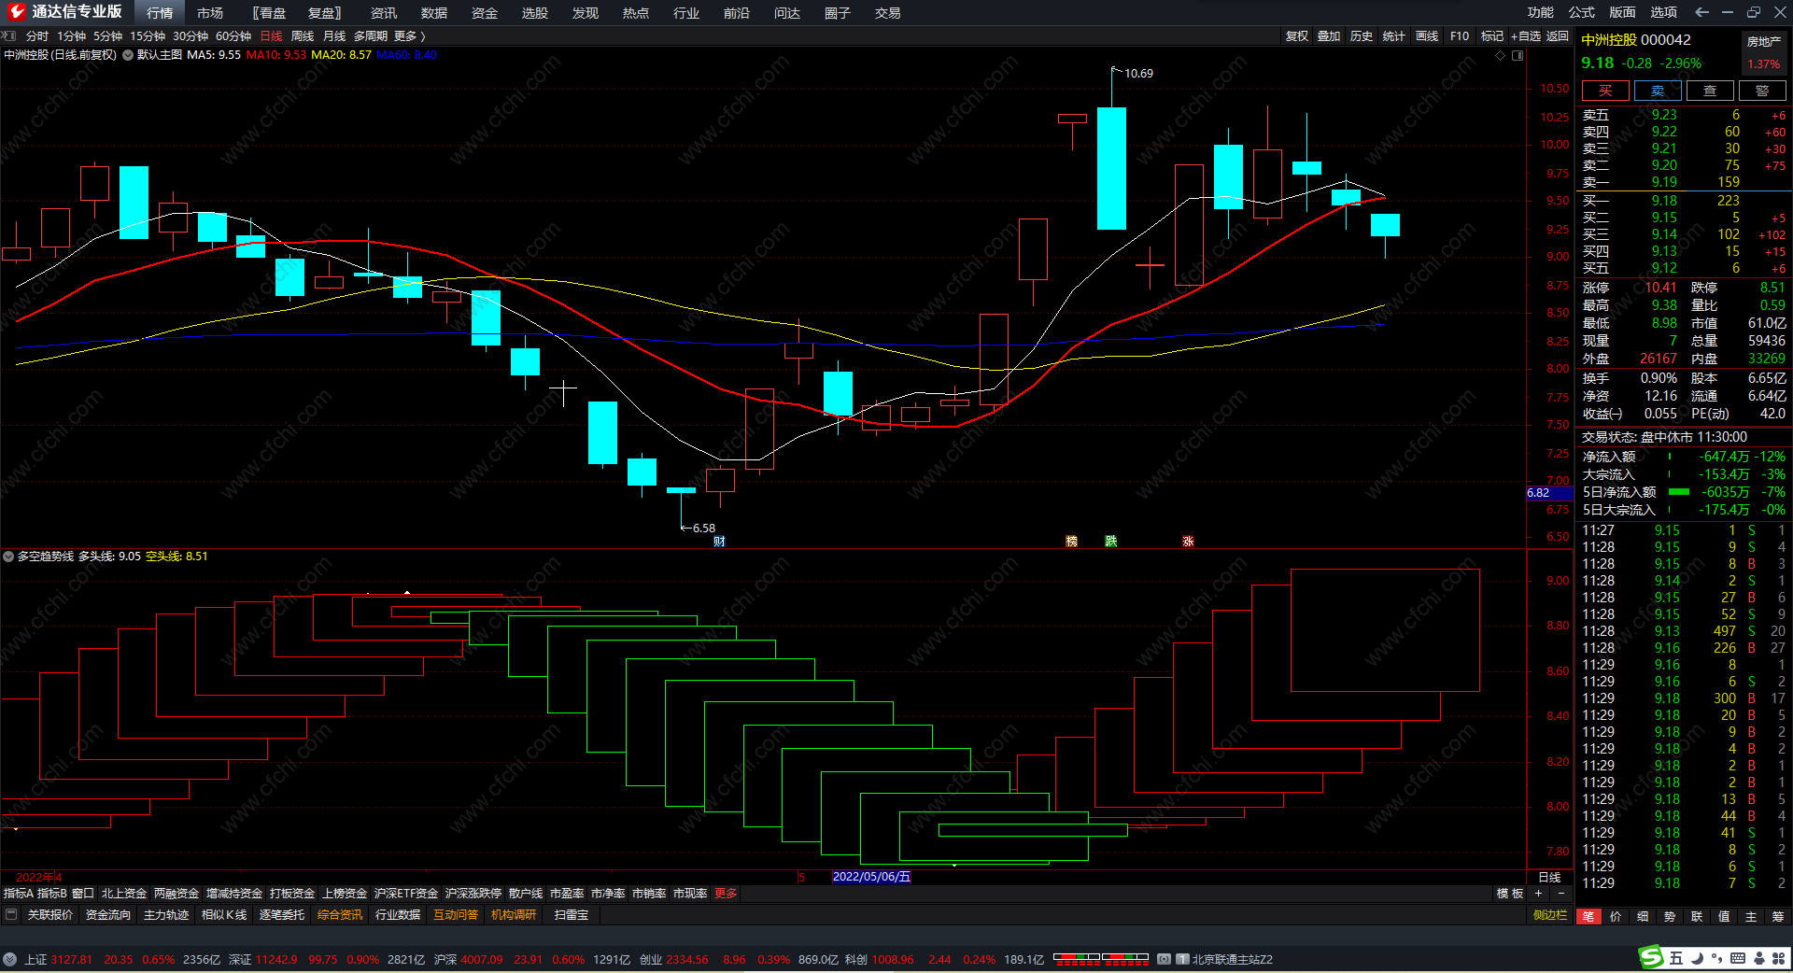
Task: Switch chart to 周线 weekly period
Action: (x=303, y=35)
